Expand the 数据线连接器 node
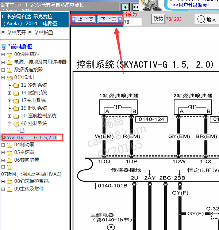 (x=3, y=70)
